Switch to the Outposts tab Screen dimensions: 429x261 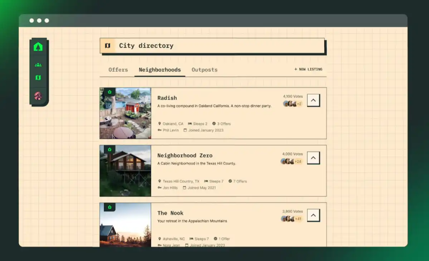[x=204, y=70]
